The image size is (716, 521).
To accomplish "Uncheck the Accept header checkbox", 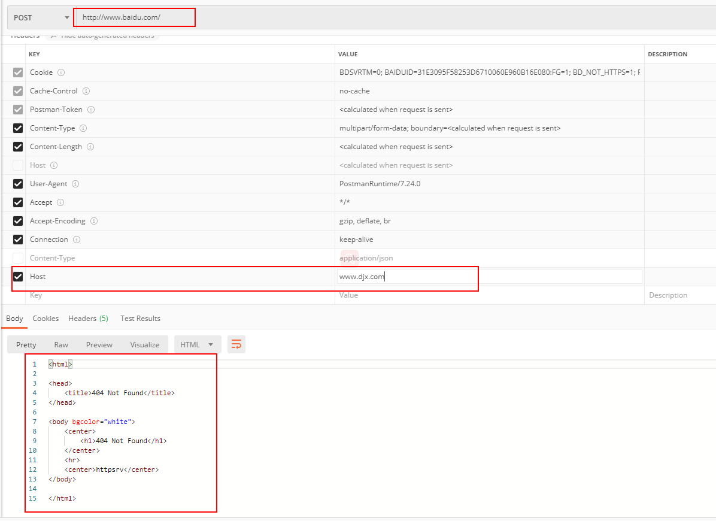I will coord(17,202).
